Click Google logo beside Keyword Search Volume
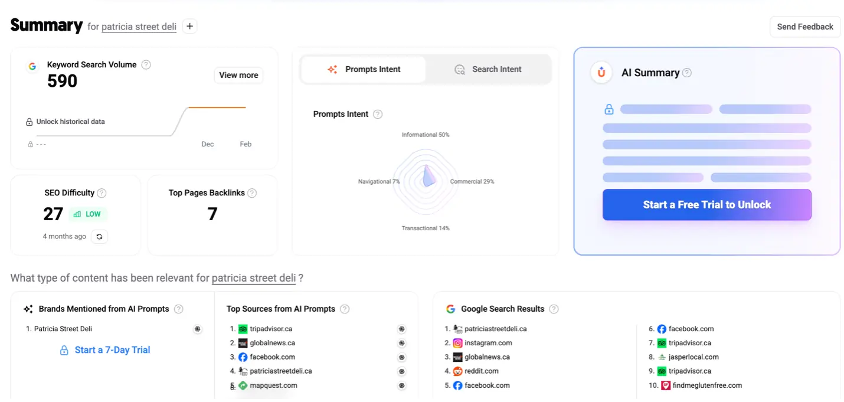The image size is (844, 402). [32, 66]
